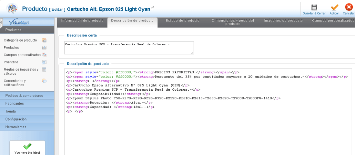Click the Aplicar label
Screen dimensions: 355x155
pyautogui.click(x=334, y=13)
